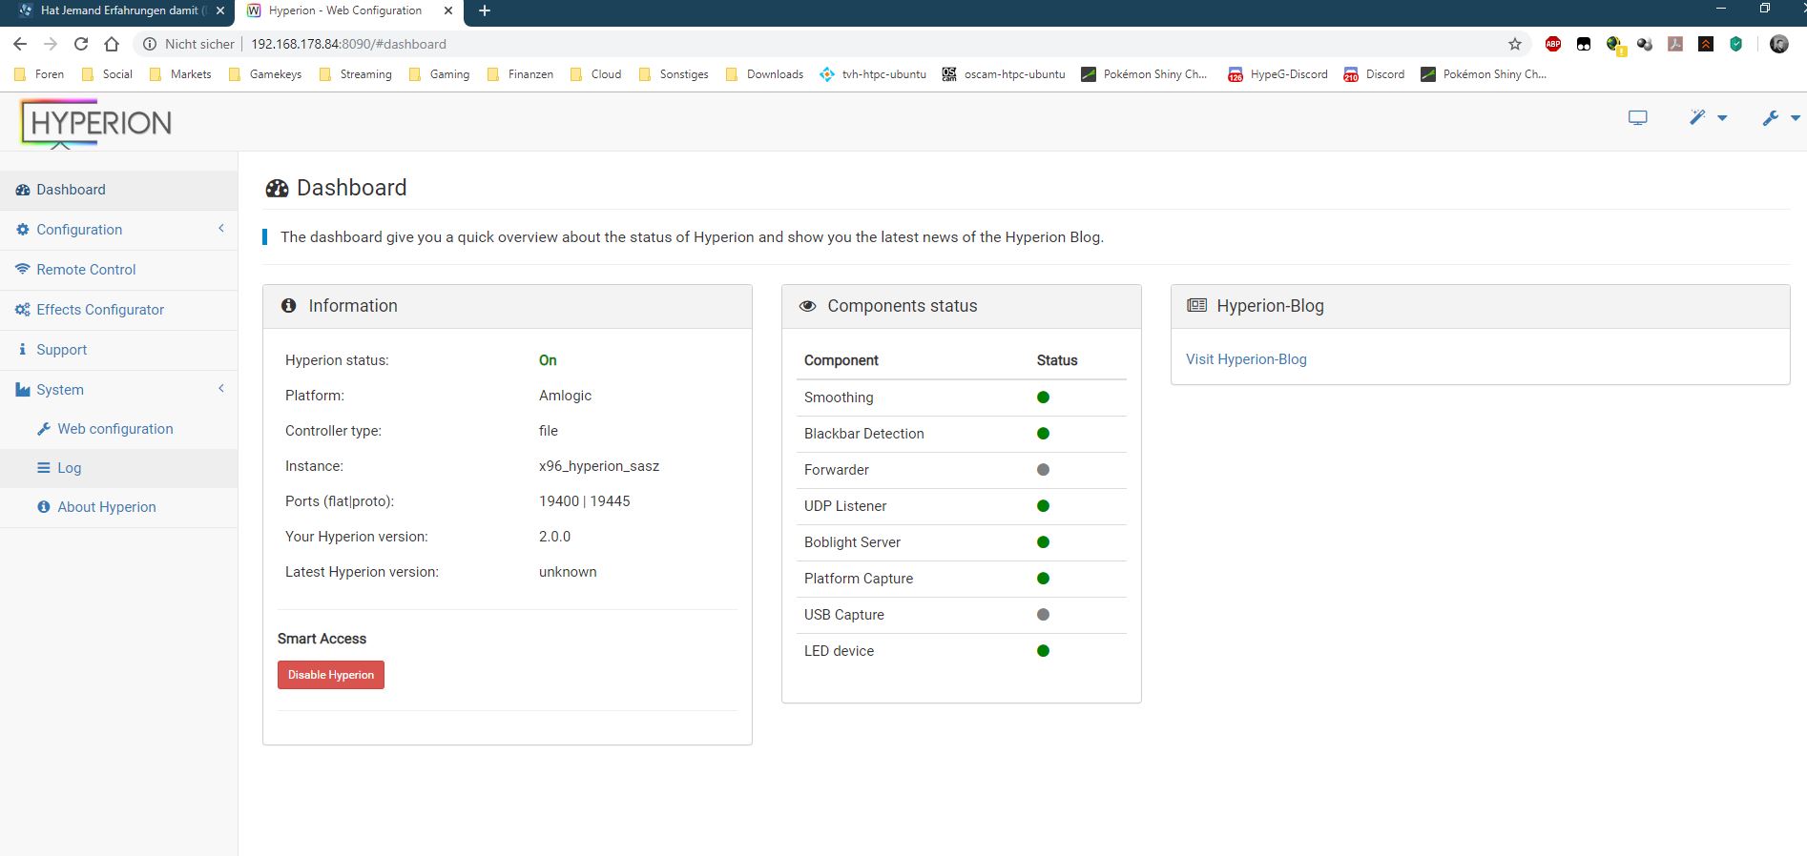Click the Adblock Plus extension icon

1553,44
